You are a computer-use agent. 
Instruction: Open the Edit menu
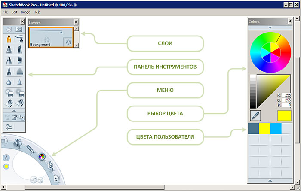pyautogui.click(x=14, y=12)
